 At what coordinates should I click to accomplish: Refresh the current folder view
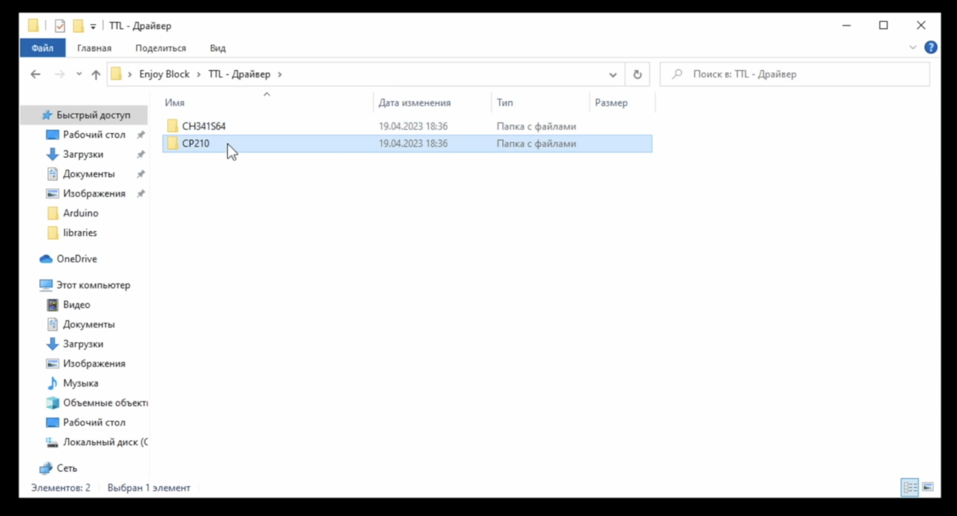[638, 75]
